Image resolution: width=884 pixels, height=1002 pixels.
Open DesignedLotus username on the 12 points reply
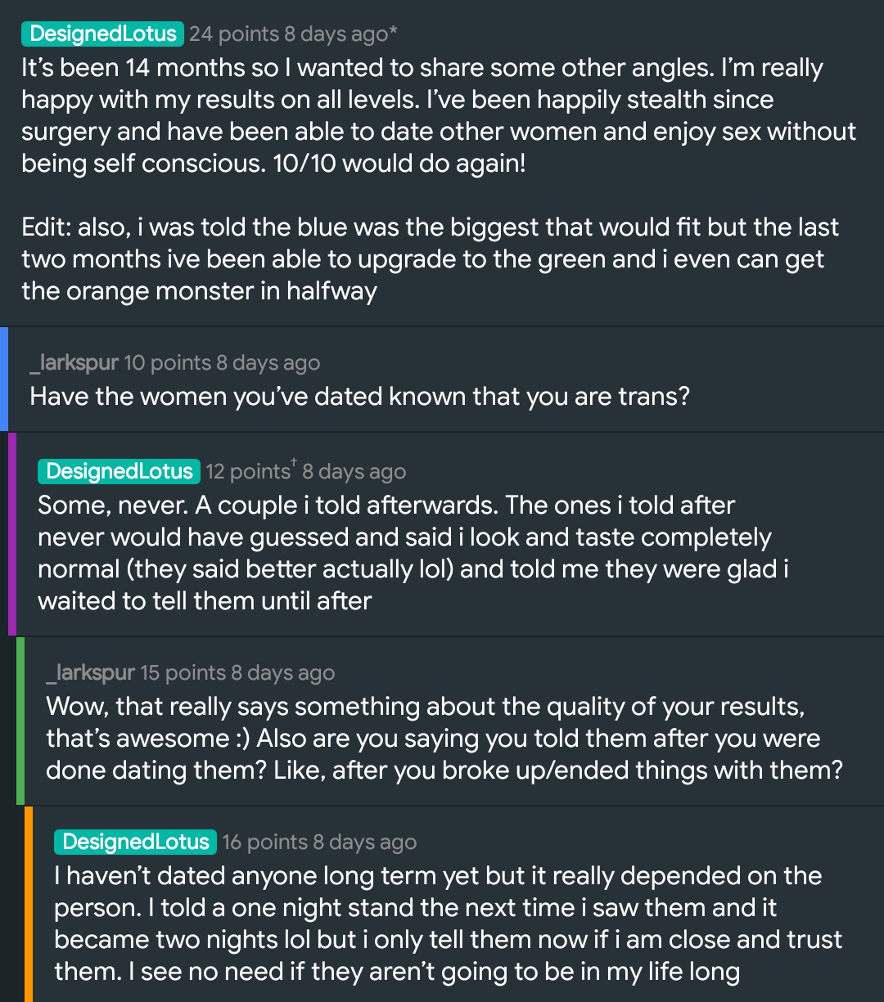click(119, 471)
